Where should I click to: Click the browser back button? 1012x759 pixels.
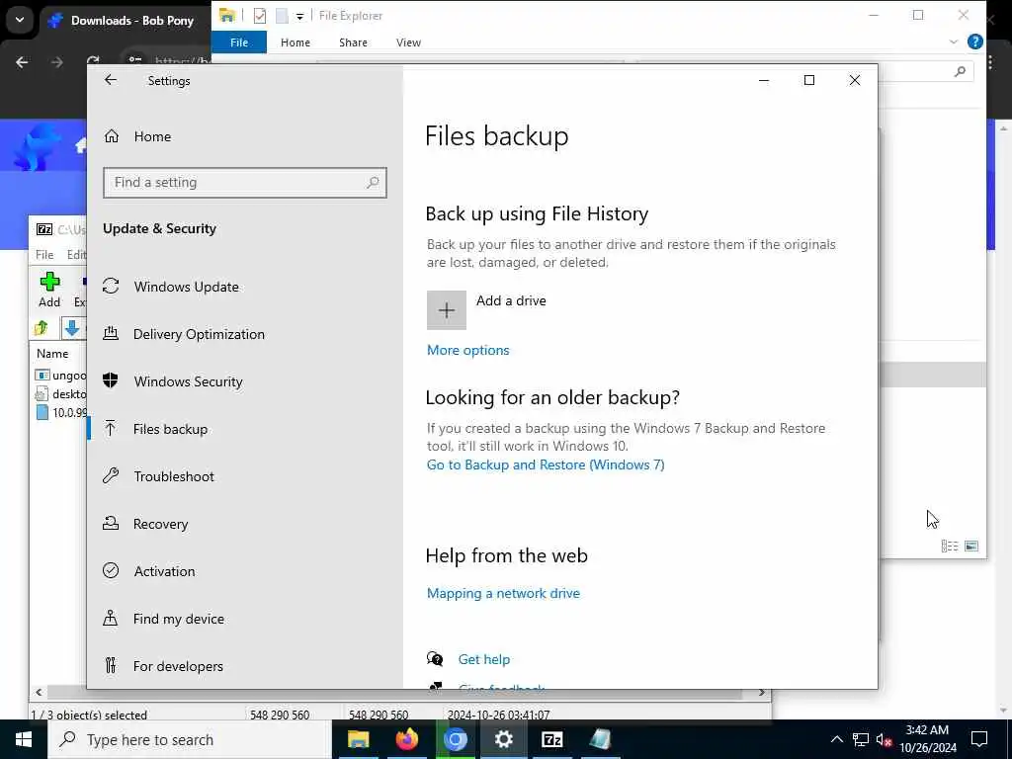pyautogui.click(x=22, y=62)
